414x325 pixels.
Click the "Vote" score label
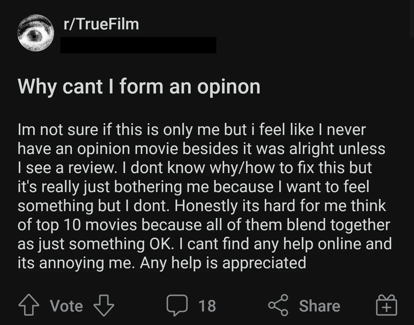66,306
